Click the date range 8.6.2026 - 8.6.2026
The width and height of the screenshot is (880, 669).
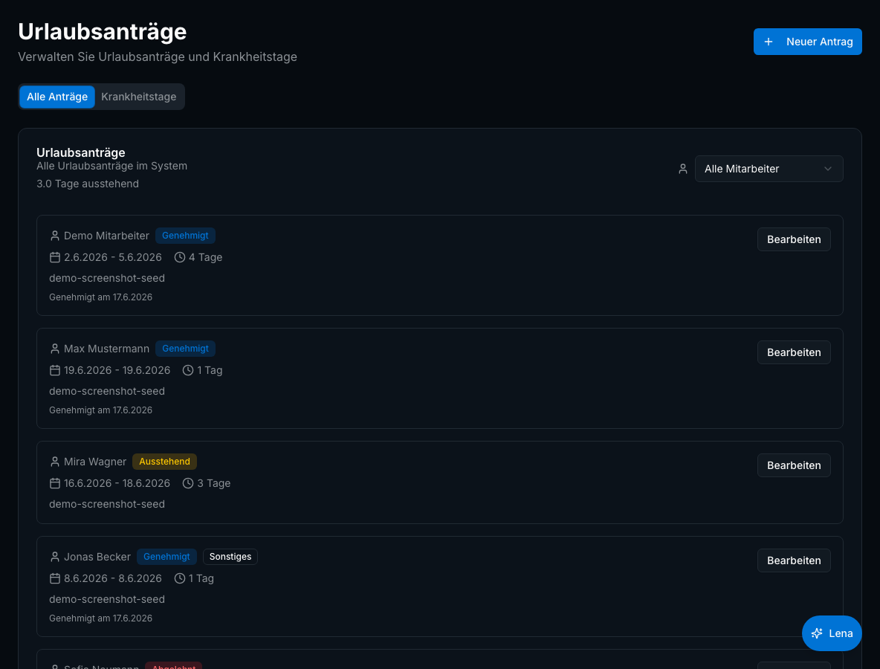tap(113, 578)
